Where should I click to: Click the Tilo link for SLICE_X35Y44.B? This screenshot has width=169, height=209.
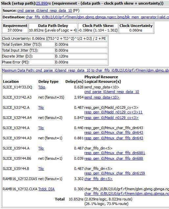(41, 169)
